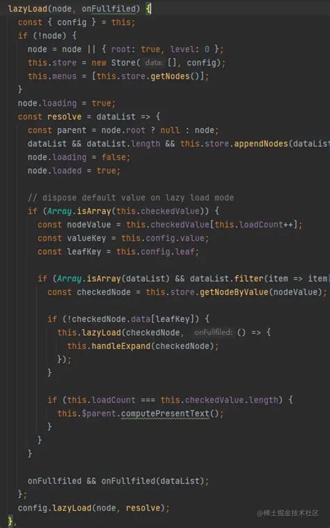Click the 'dispose default value' comment line

[x=131, y=198]
